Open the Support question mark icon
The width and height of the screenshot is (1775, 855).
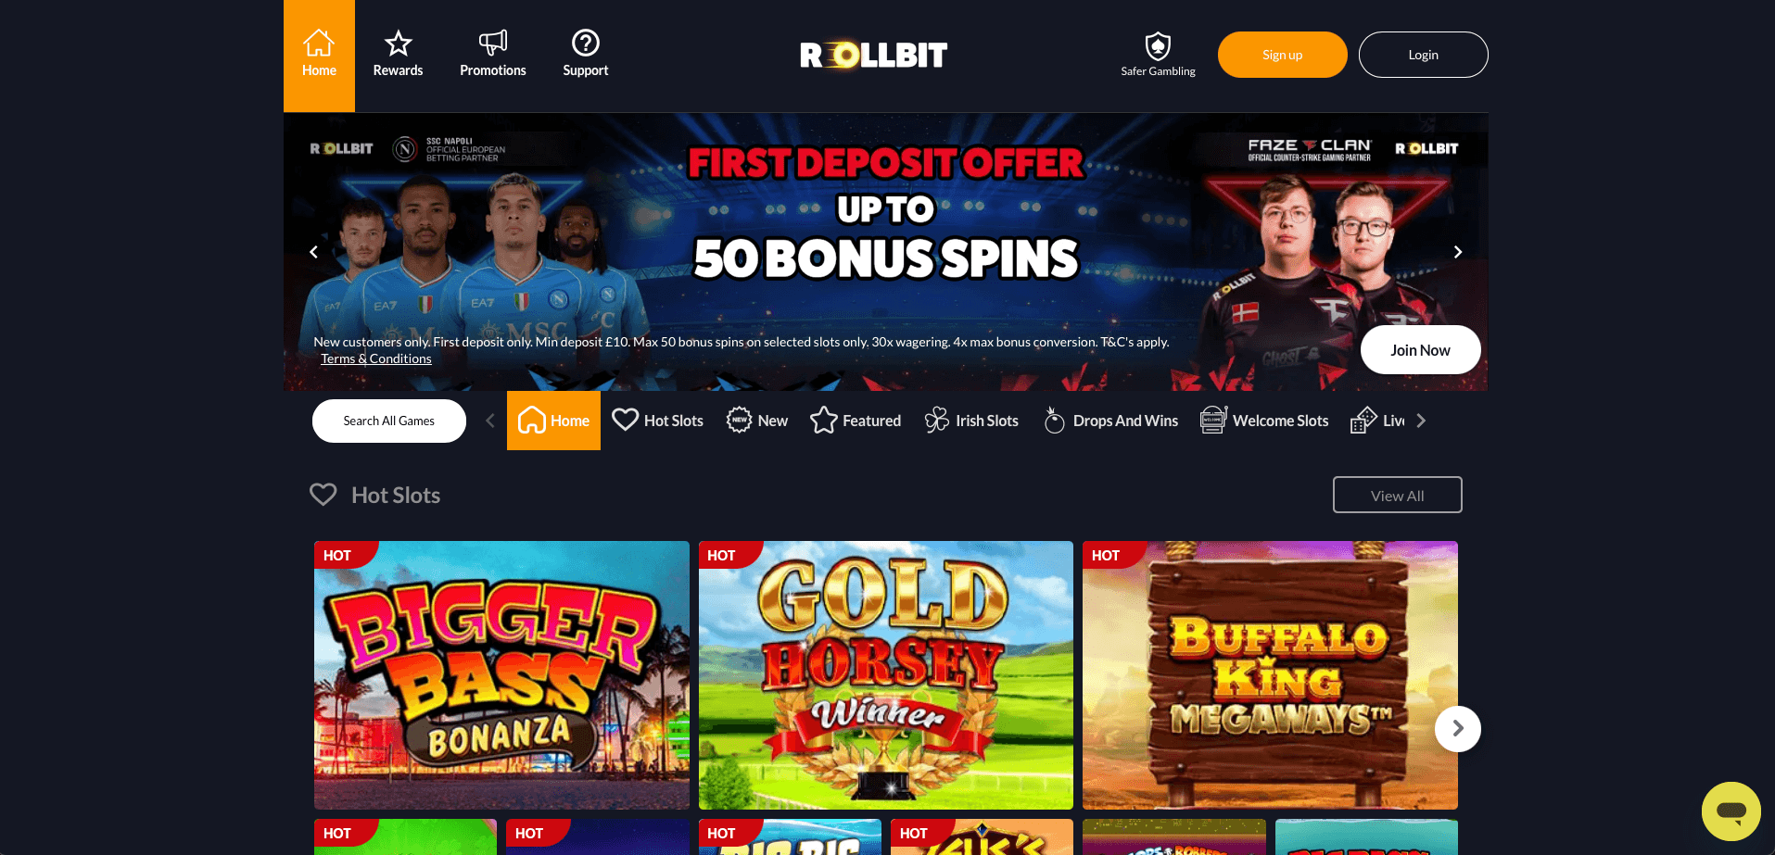pyautogui.click(x=586, y=43)
